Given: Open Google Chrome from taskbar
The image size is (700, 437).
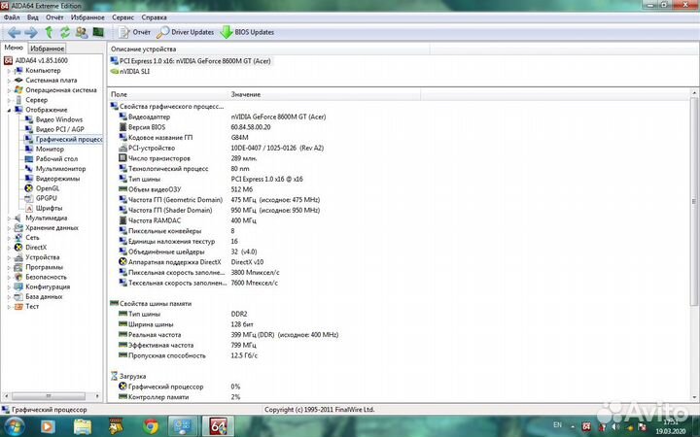Looking at the screenshot, I should [151, 426].
